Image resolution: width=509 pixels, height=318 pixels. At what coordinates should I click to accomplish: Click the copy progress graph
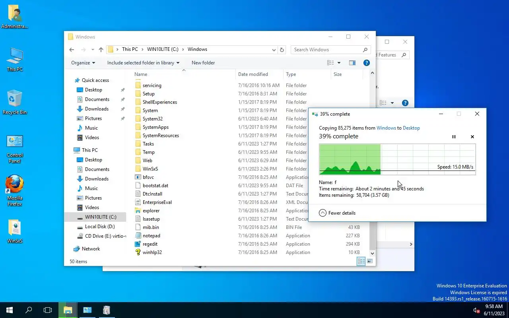tap(397, 159)
